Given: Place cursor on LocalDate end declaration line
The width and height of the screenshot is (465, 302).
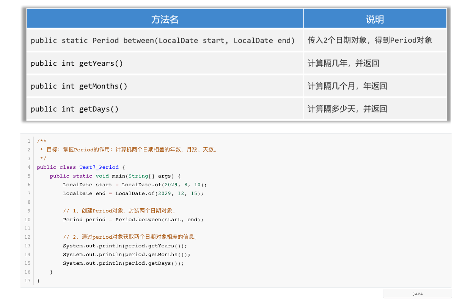Looking at the screenshot, I should [133, 193].
